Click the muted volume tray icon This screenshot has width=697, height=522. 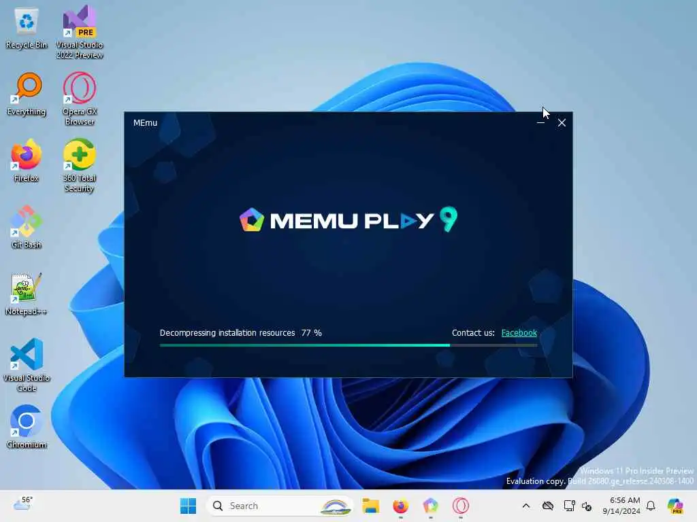[587, 506]
